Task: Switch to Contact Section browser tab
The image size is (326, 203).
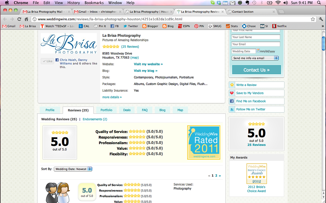Action: (251, 12)
